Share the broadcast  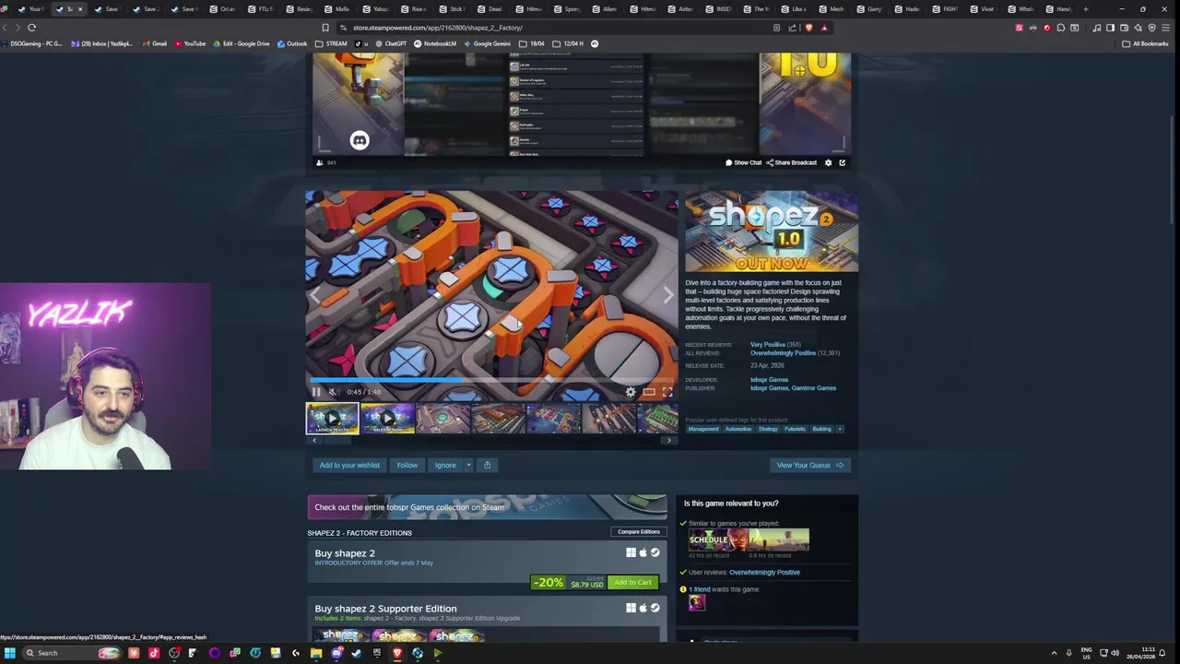(x=792, y=162)
